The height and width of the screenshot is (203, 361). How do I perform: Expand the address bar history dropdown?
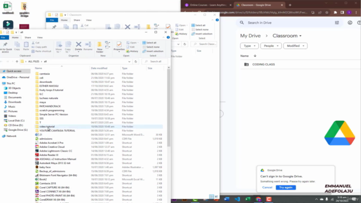tap(129, 61)
